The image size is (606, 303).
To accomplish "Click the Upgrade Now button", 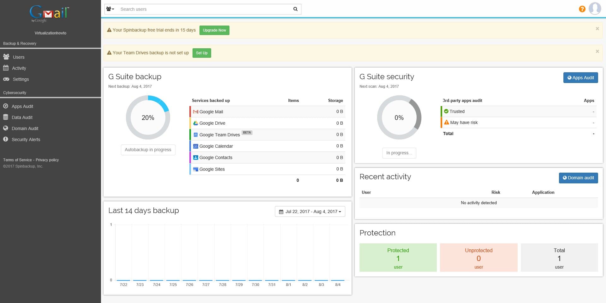I will pos(214,30).
